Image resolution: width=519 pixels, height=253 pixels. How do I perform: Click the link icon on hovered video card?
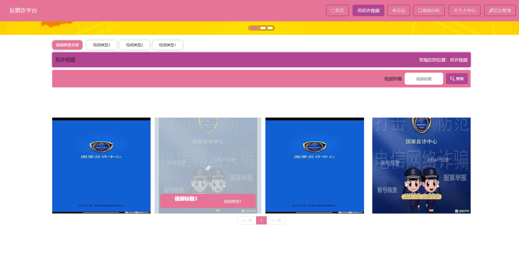(208, 168)
